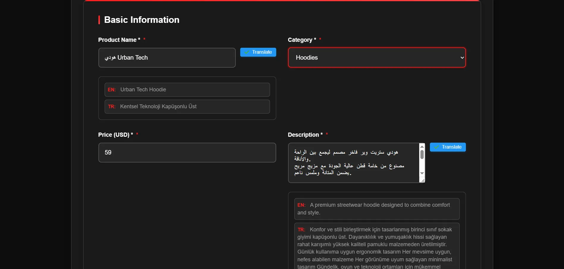Viewport: 564px width, 269px height.
Task: Click the EN translation field Urban Tech Hoodie
Action: coord(187,90)
